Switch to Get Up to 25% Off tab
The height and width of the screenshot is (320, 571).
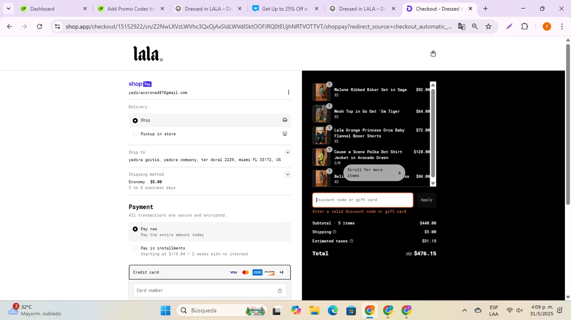click(x=285, y=9)
